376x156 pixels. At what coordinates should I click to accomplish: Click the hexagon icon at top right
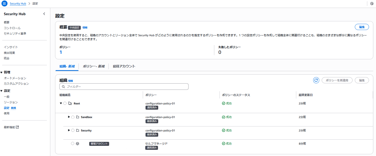coord(372,4)
